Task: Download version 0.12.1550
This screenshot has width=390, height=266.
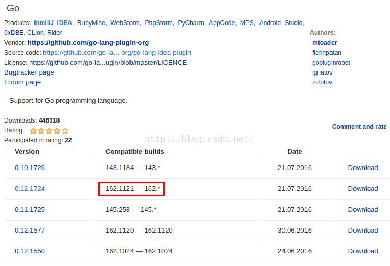Action: (363, 251)
